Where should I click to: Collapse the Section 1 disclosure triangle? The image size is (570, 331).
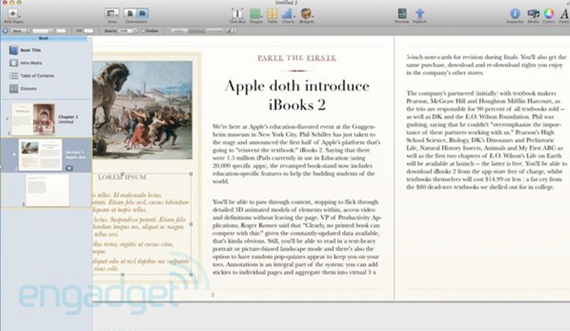[x=14, y=155]
